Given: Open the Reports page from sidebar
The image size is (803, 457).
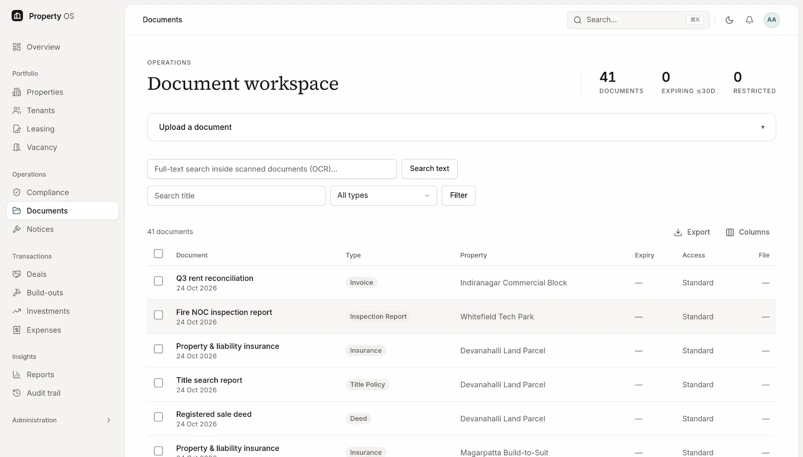Looking at the screenshot, I should (x=62, y=375).
